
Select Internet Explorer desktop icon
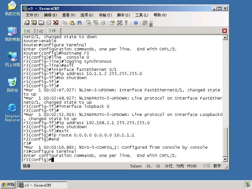[x=12, y=112]
